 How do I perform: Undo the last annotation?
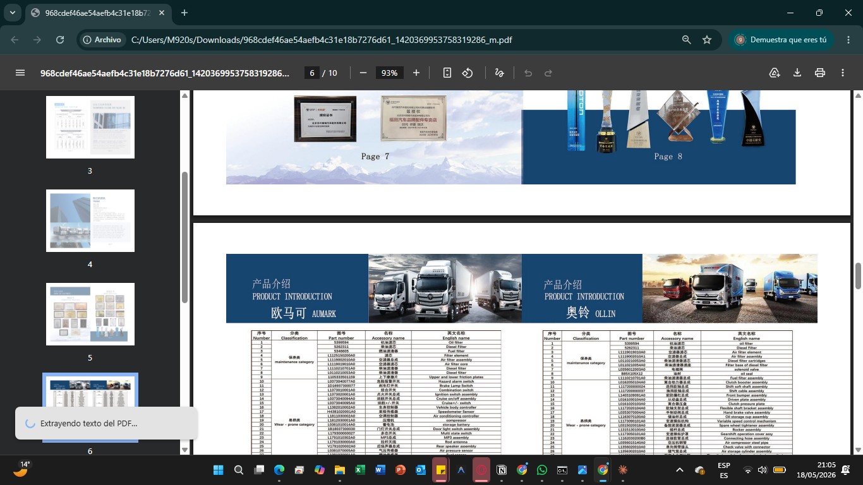(528, 73)
